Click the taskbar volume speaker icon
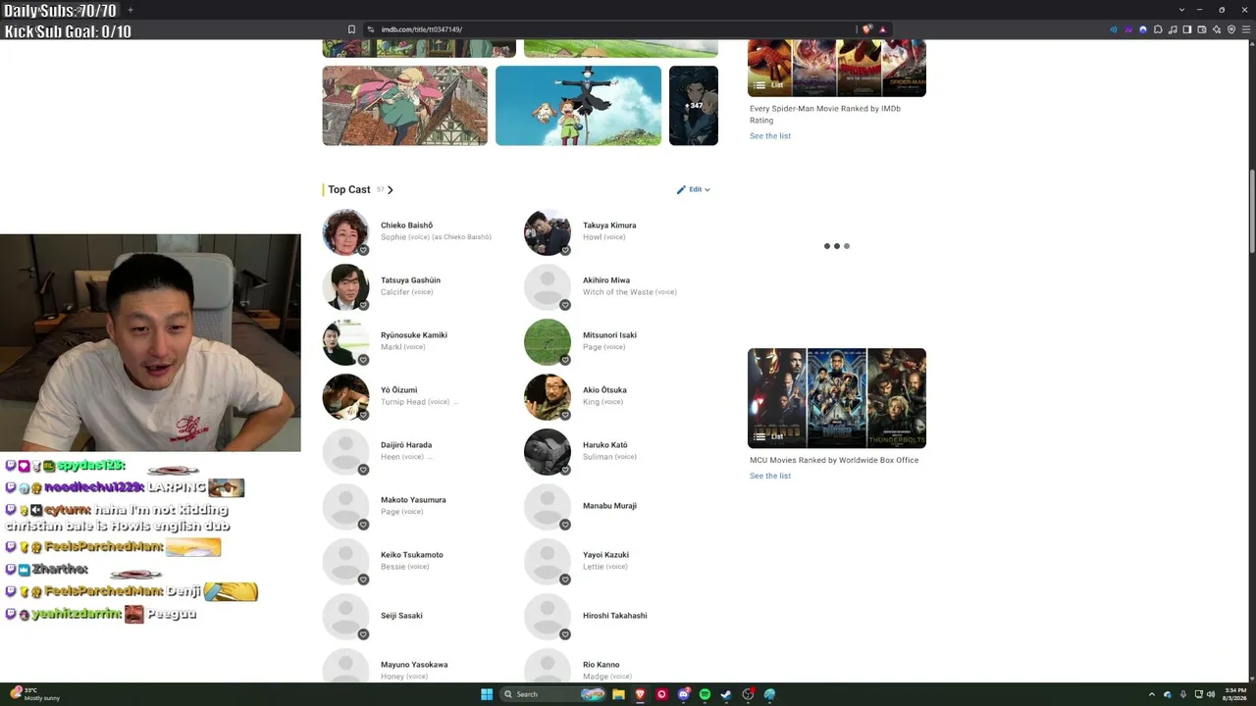 (1211, 694)
